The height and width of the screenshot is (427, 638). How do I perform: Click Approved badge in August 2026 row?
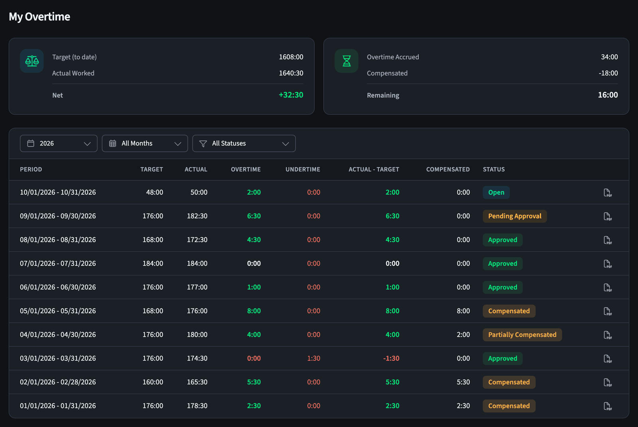pos(502,240)
